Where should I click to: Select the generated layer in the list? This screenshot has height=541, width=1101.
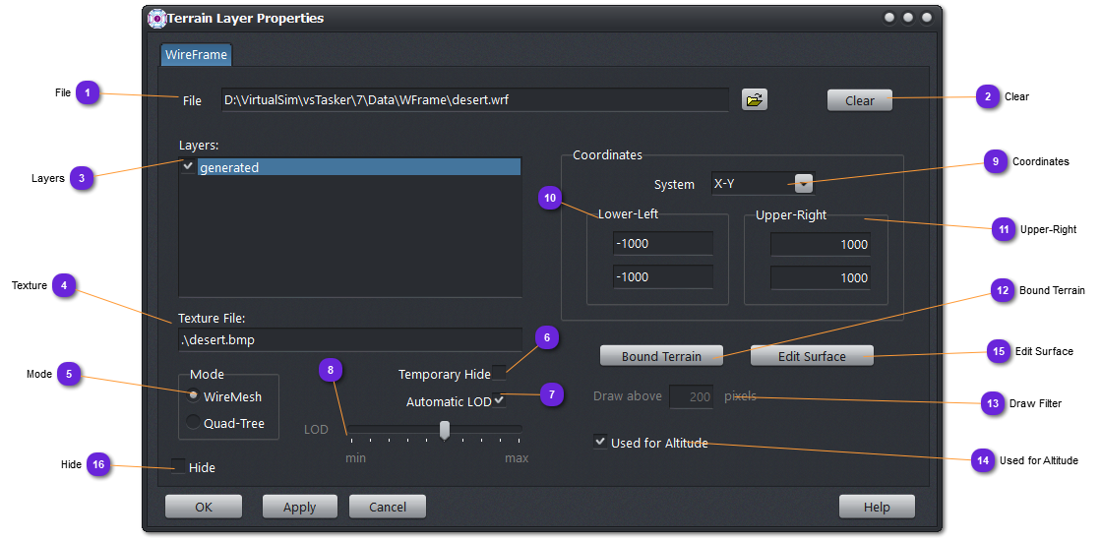(x=359, y=167)
